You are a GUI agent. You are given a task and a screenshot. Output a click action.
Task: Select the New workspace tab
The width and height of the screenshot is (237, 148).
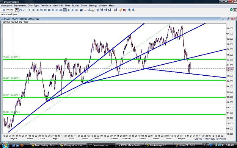click(x=9, y=14)
